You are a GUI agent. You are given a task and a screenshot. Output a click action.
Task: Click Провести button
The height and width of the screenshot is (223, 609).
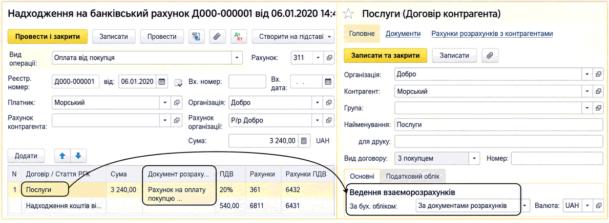click(x=162, y=36)
